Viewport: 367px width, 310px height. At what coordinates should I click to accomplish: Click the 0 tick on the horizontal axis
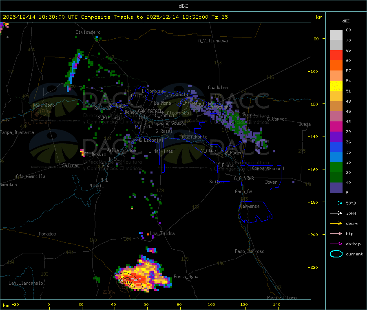tap(49, 304)
